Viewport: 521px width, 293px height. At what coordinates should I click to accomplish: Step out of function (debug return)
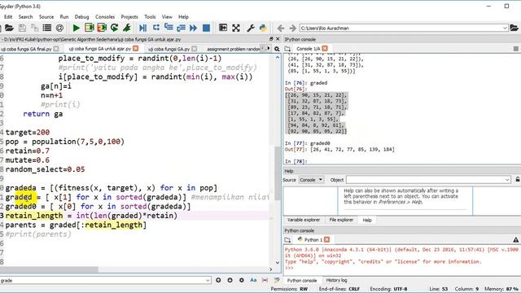coord(181,28)
